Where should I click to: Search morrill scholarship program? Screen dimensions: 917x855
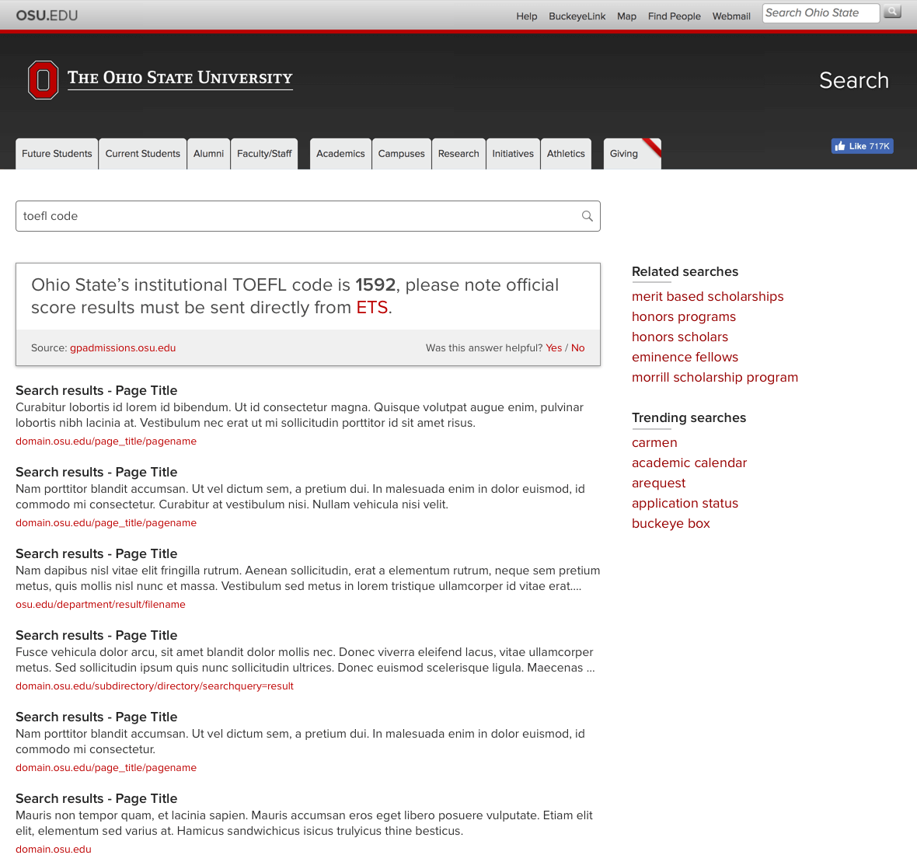pos(715,377)
